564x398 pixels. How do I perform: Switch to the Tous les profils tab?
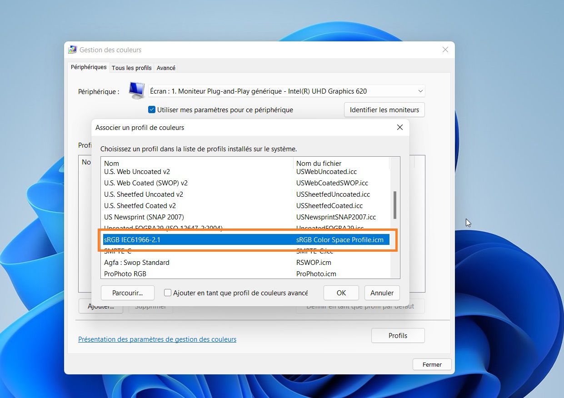132,68
